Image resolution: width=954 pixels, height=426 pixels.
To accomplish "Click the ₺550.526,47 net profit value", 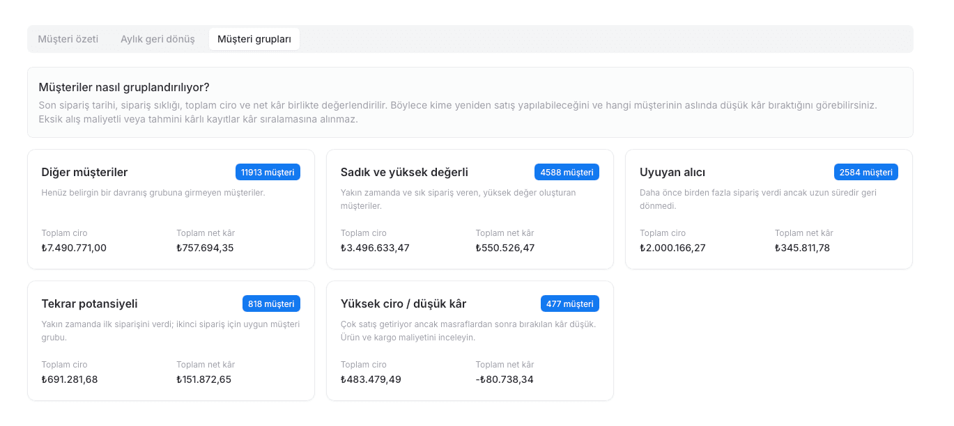I will tap(505, 248).
